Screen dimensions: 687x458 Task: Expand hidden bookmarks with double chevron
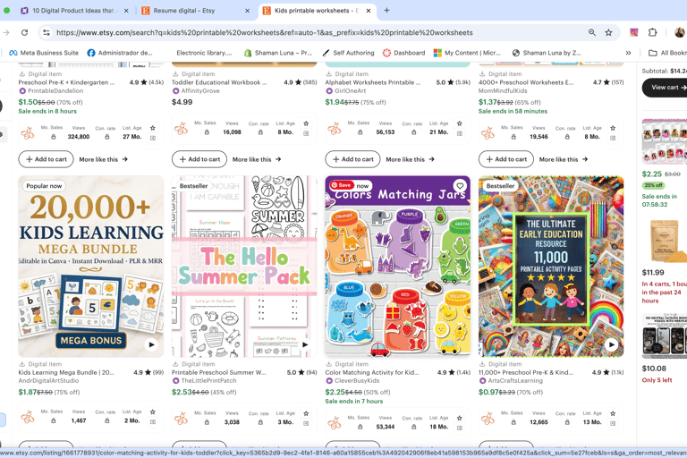(628, 53)
